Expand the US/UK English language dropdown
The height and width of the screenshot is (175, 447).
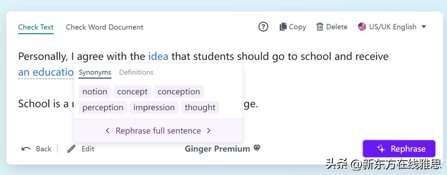pos(423,27)
